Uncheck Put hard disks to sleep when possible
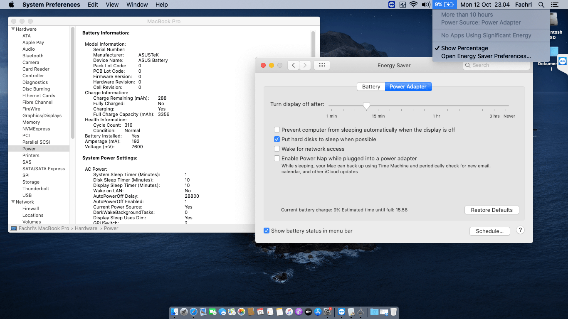The height and width of the screenshot is (319, 568). tap(277, 139)
